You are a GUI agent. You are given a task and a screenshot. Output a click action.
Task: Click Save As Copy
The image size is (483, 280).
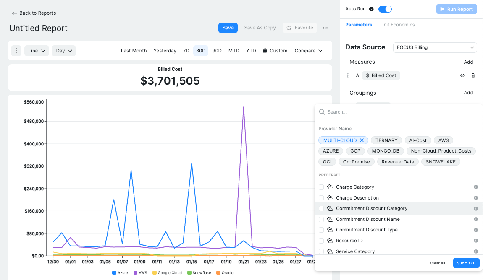click(x=260, y=28)
